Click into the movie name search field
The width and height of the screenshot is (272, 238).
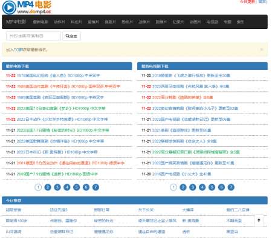[x=33, y=36]
